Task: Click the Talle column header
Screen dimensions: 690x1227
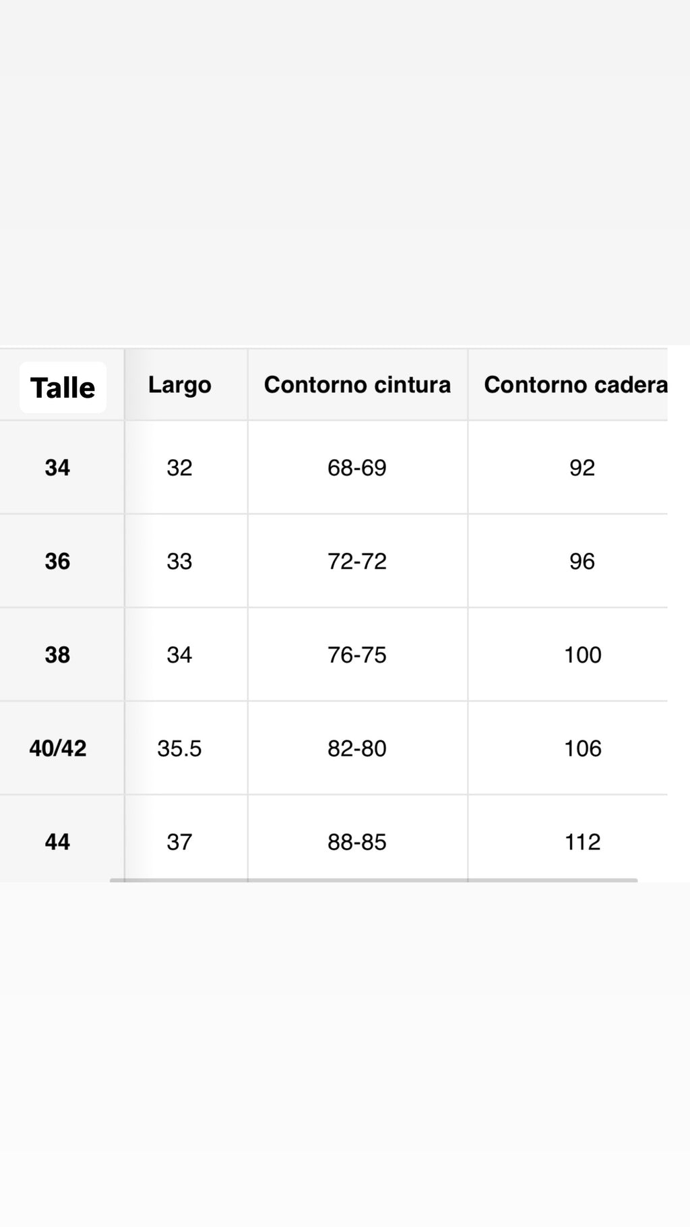Action: 63,388
